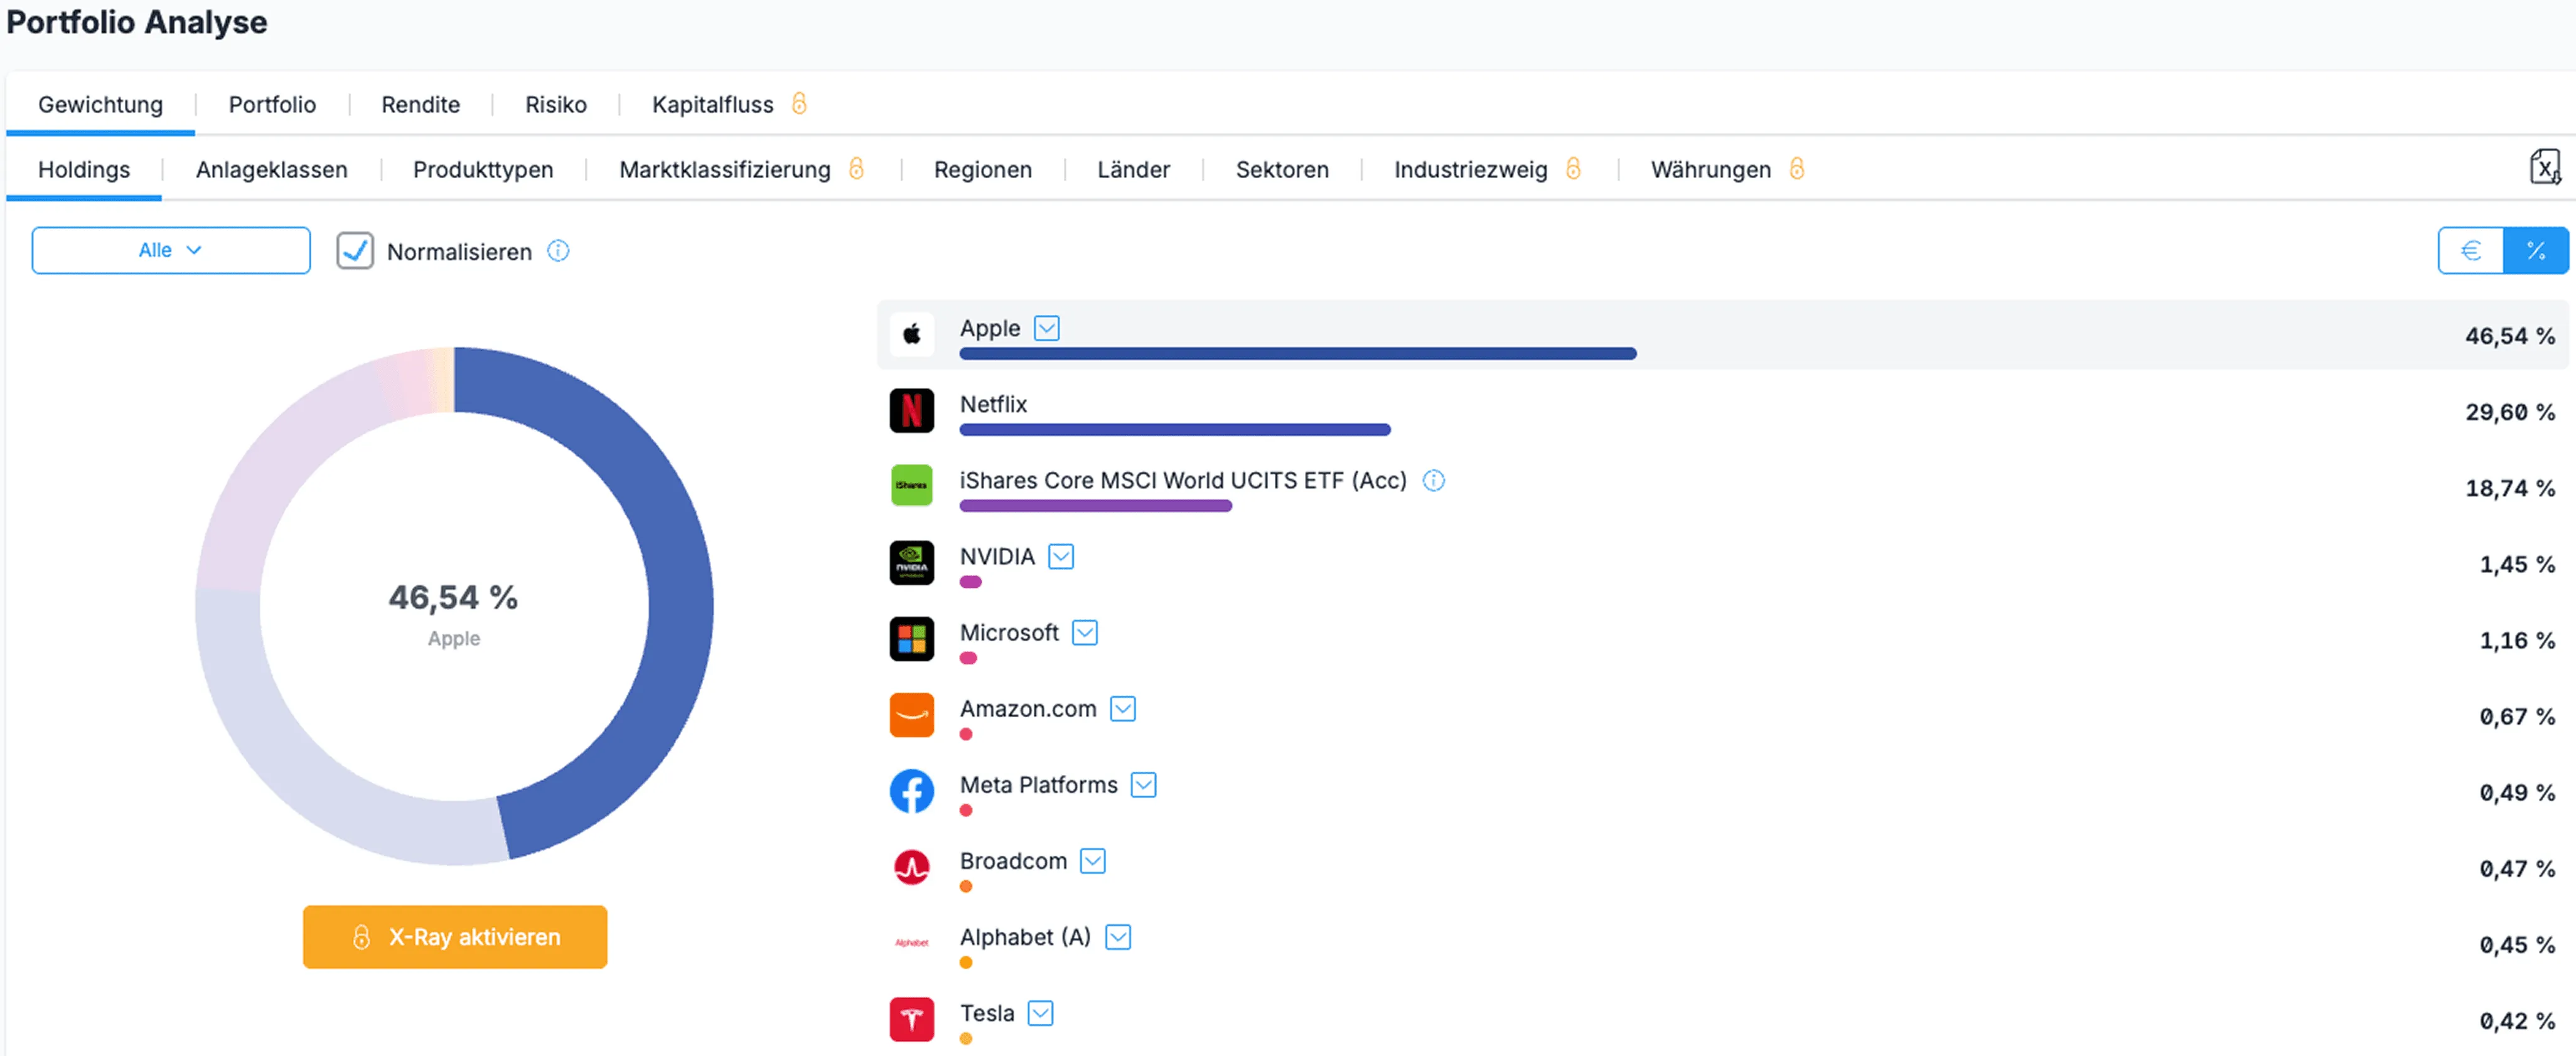Image resolution: width=2576 pixels, height=1056 pixels.
Task: Click the Excel export icon
Action: (2544, 167)
